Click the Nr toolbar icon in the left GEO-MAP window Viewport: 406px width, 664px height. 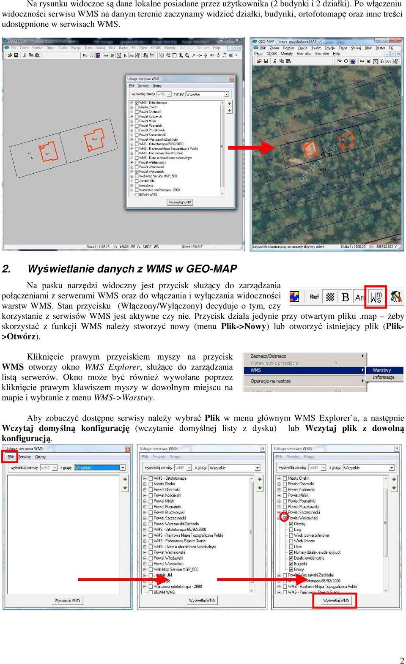click(x=85, y=55)
